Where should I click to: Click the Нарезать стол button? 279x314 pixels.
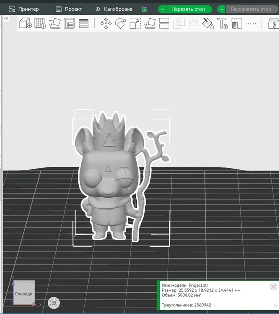pyautogui.click(x=189, y=9)
